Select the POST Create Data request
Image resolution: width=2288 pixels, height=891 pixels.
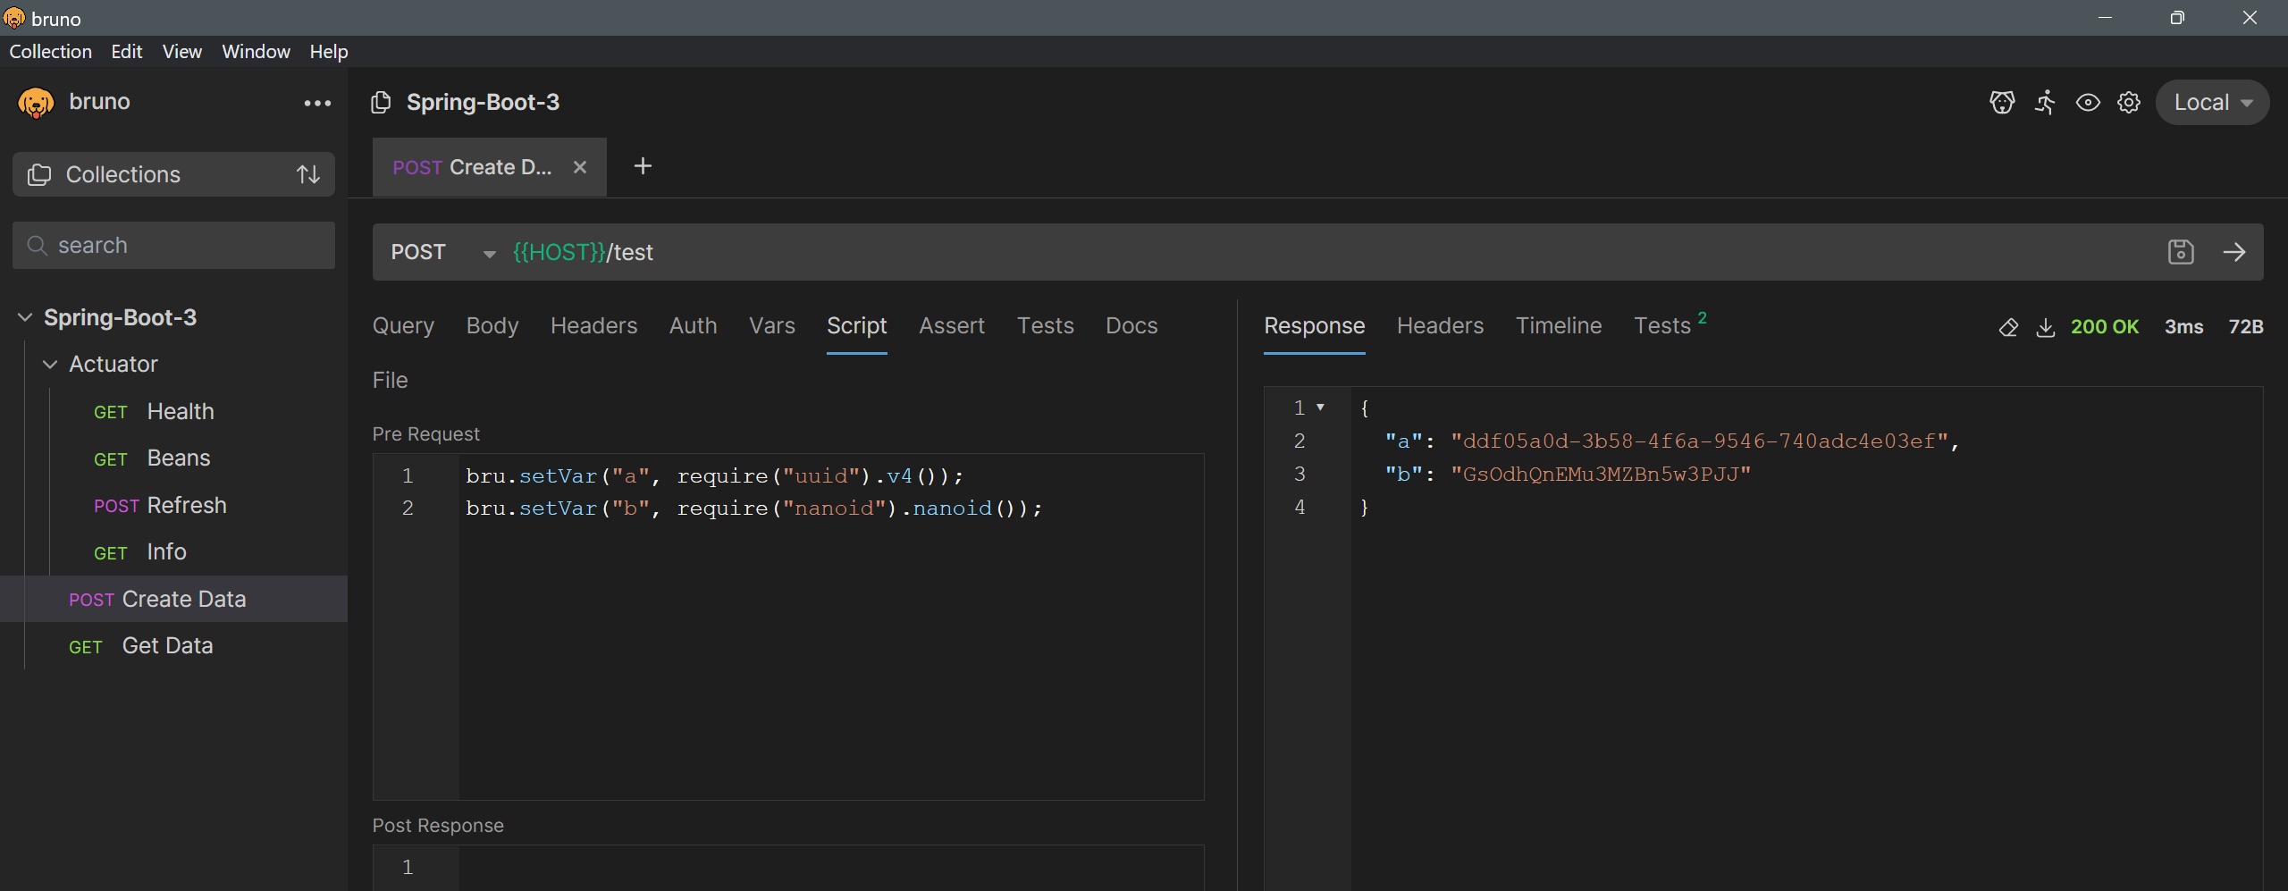[173, 600]
